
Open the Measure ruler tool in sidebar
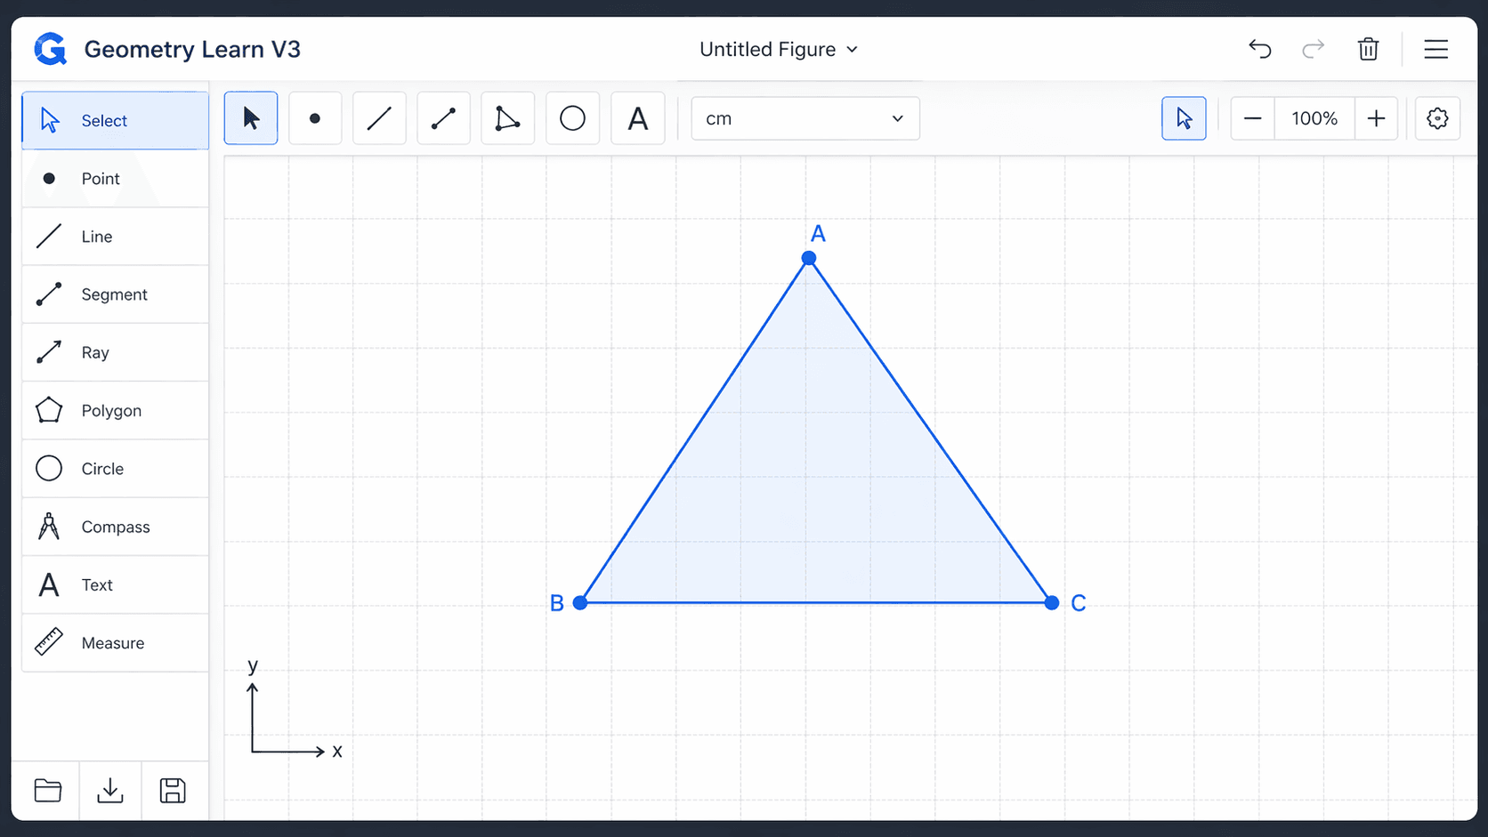(116, 643)
